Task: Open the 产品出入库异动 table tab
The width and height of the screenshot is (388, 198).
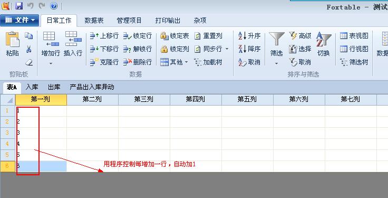Action: (x=92, y=87)
